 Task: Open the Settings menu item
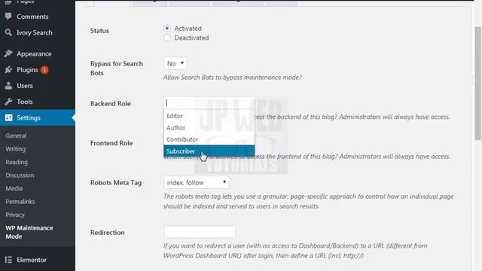point(38,117)
